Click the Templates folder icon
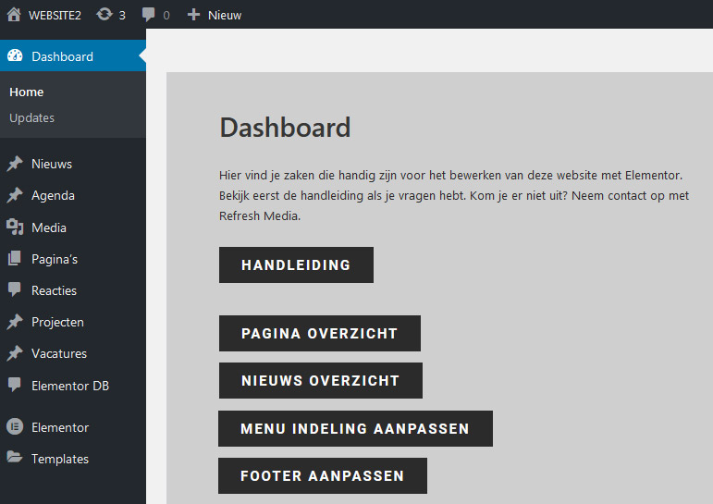 click(15, 459)
